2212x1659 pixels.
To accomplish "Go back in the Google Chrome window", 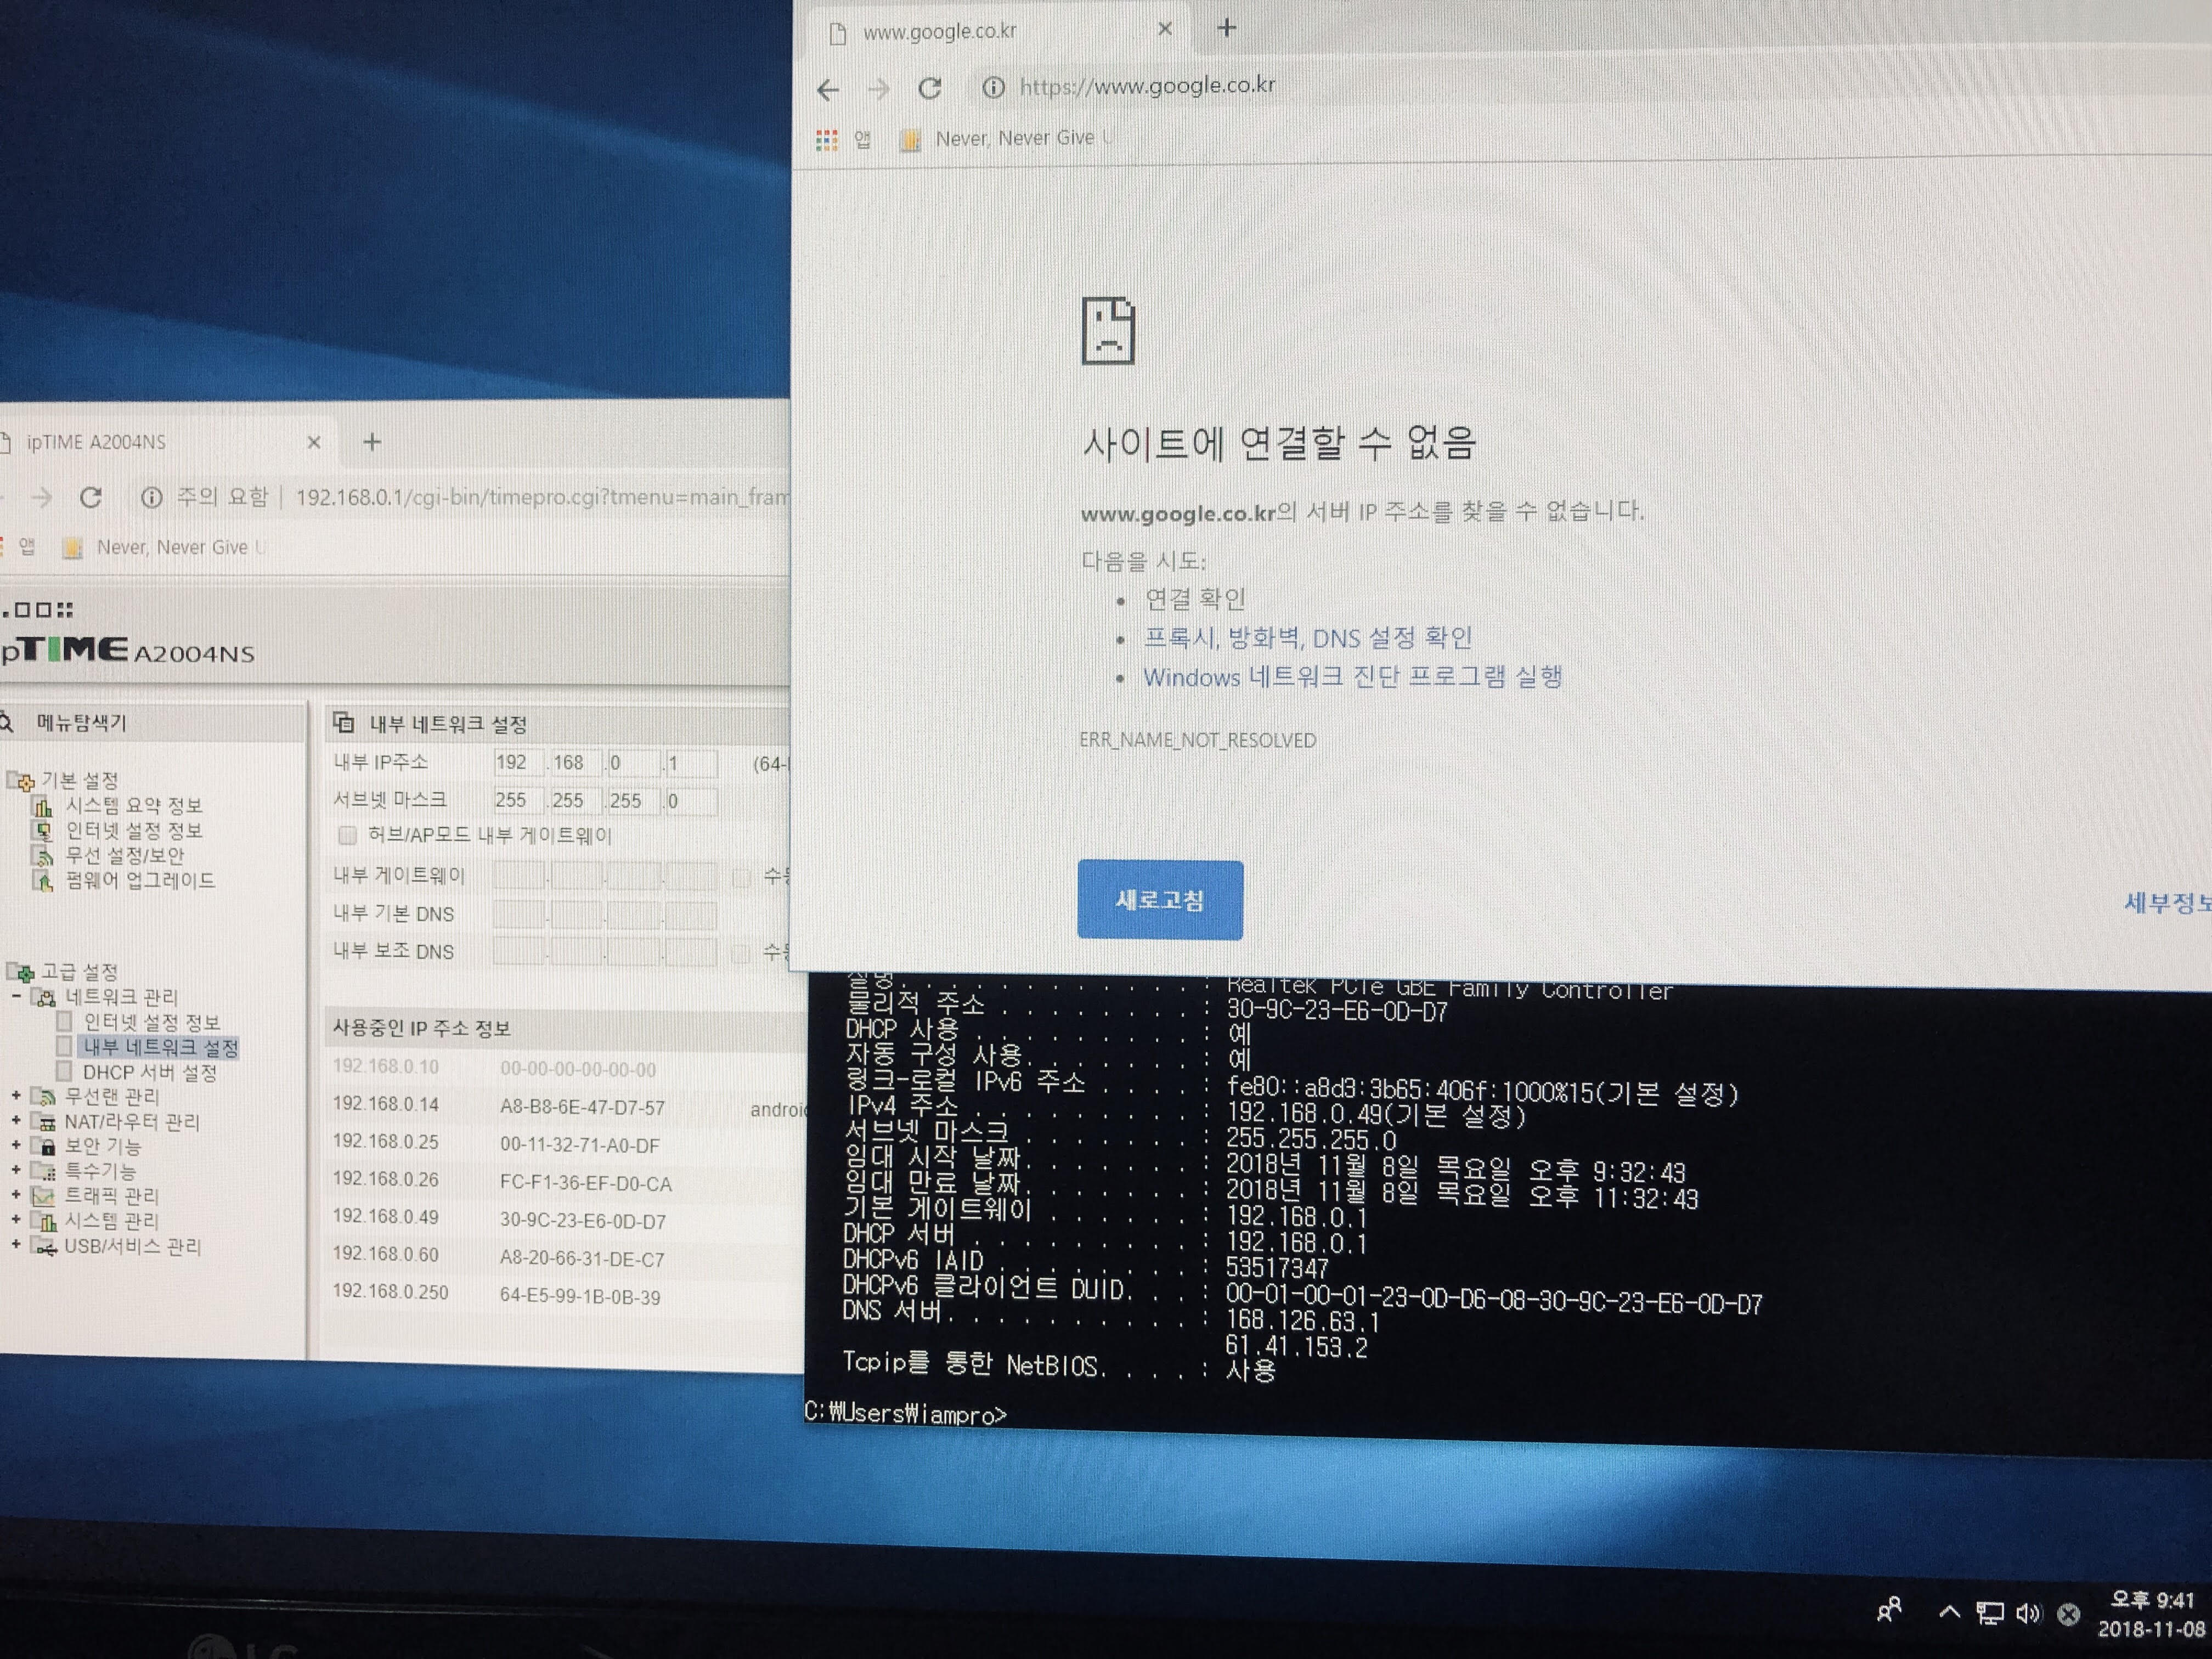I will click(828, 90).
